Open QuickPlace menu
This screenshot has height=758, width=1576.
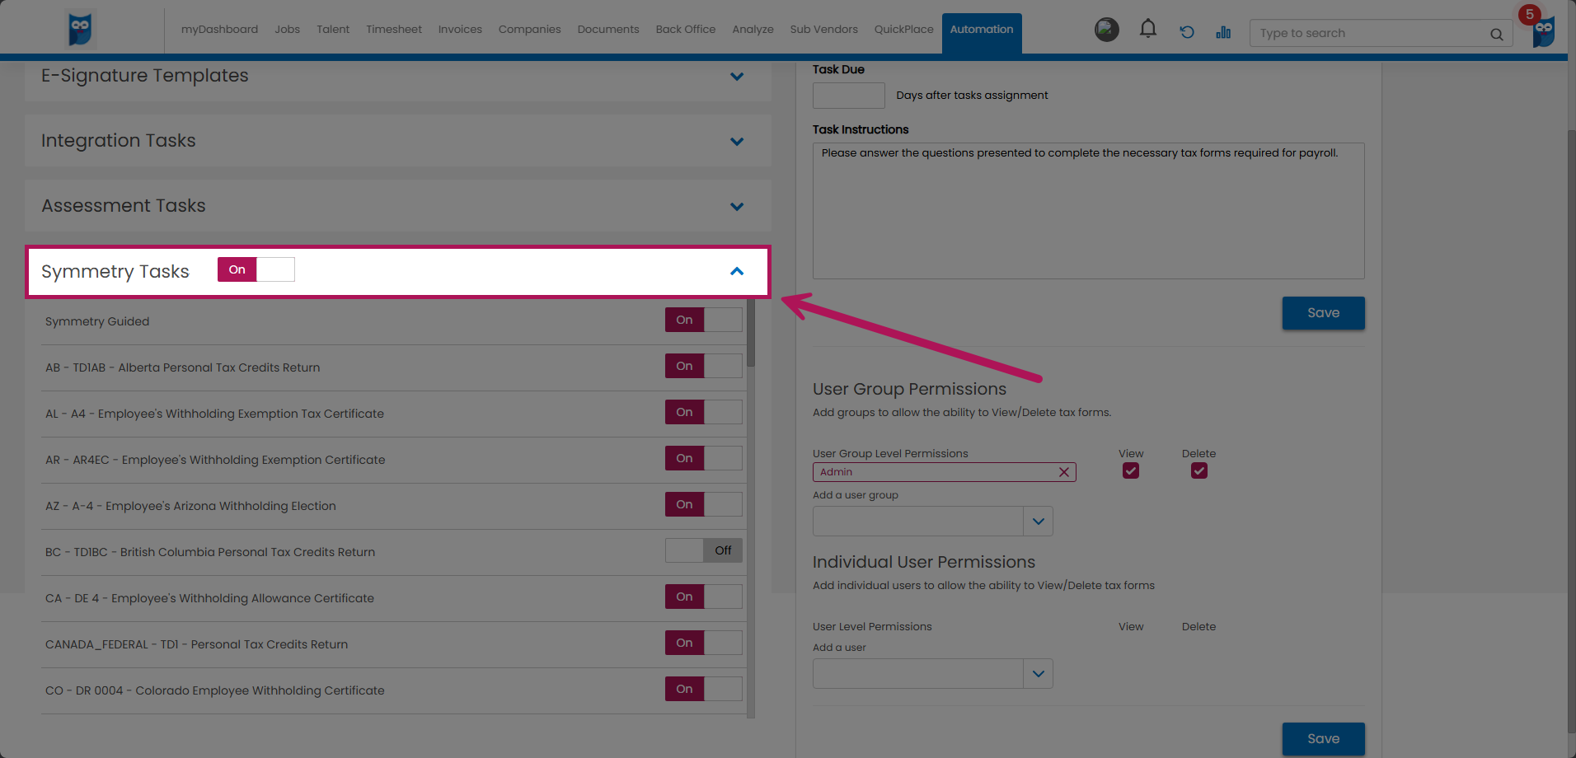903,30
